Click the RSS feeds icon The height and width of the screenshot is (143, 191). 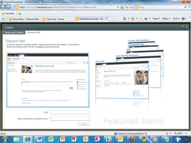tap(133, 19)
